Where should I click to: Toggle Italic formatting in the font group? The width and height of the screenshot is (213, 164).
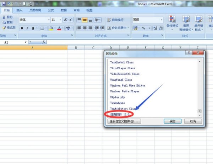click(27, 28)
